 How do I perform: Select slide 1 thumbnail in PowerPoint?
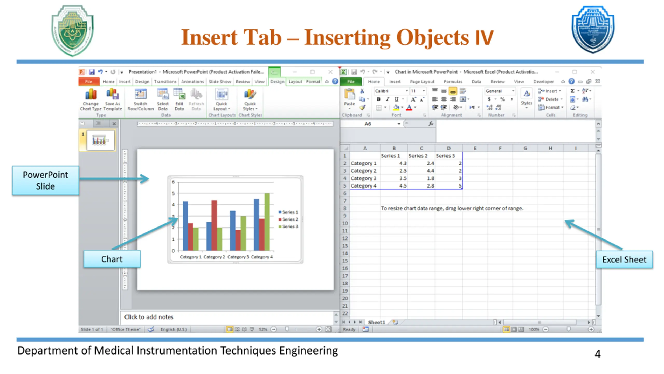[x=101, y=140]
